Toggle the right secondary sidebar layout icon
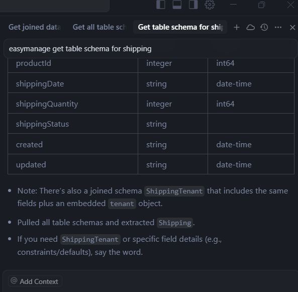The width and height of the screenshot is (298, 292). pyautogui.click(x=193, y=5)
